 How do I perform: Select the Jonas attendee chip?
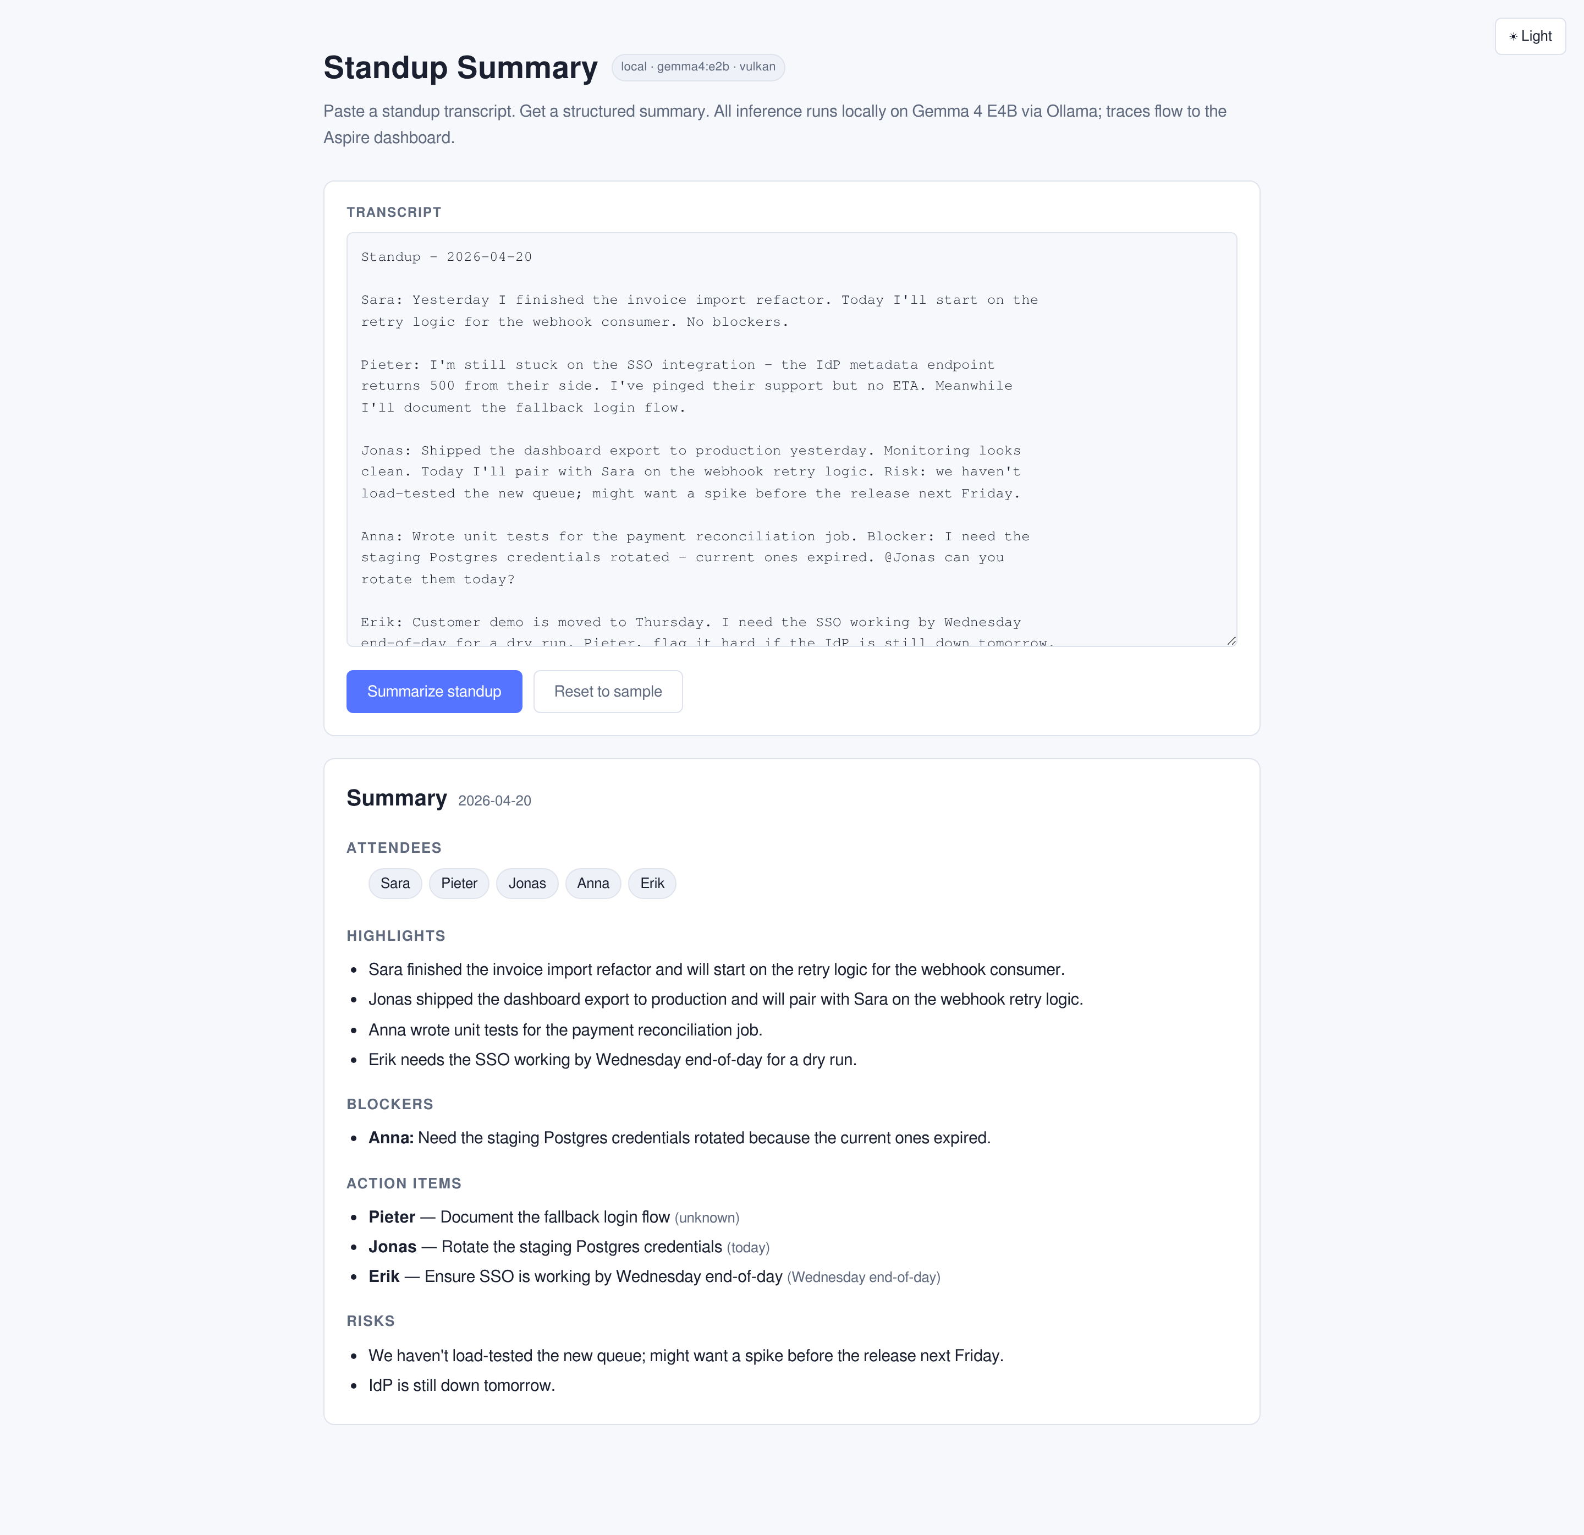[x=527, y=882]
